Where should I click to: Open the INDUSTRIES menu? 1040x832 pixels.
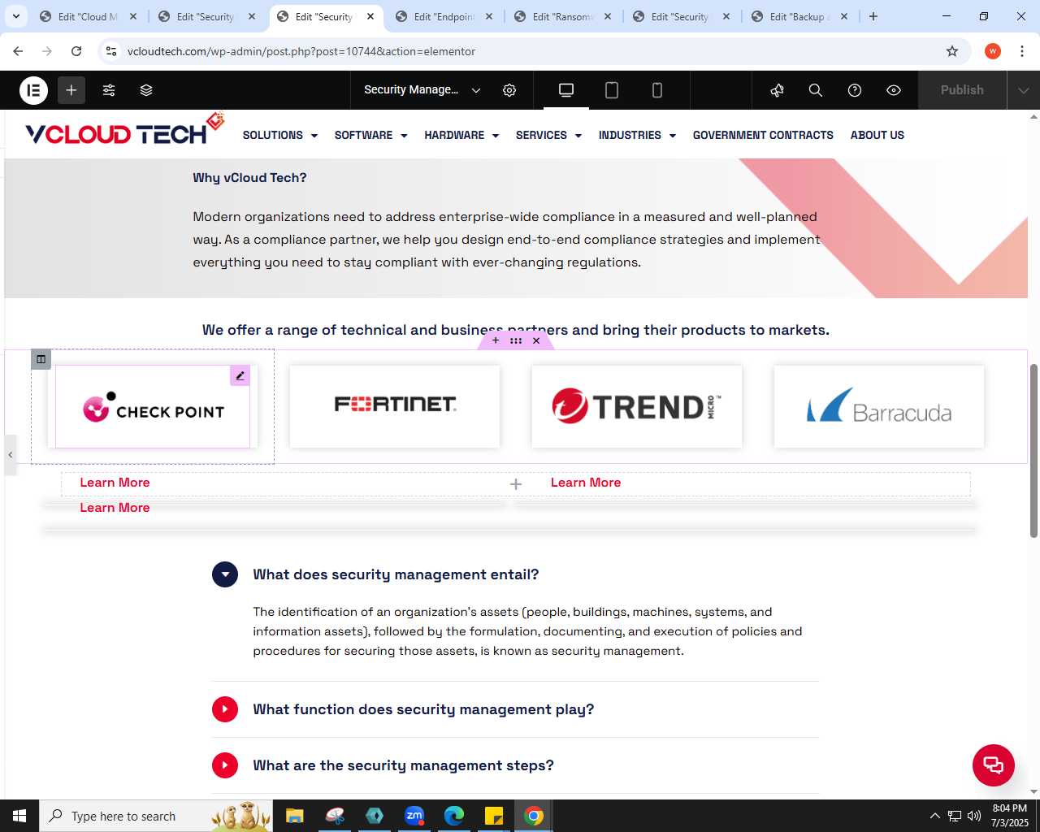click(637, 135)
